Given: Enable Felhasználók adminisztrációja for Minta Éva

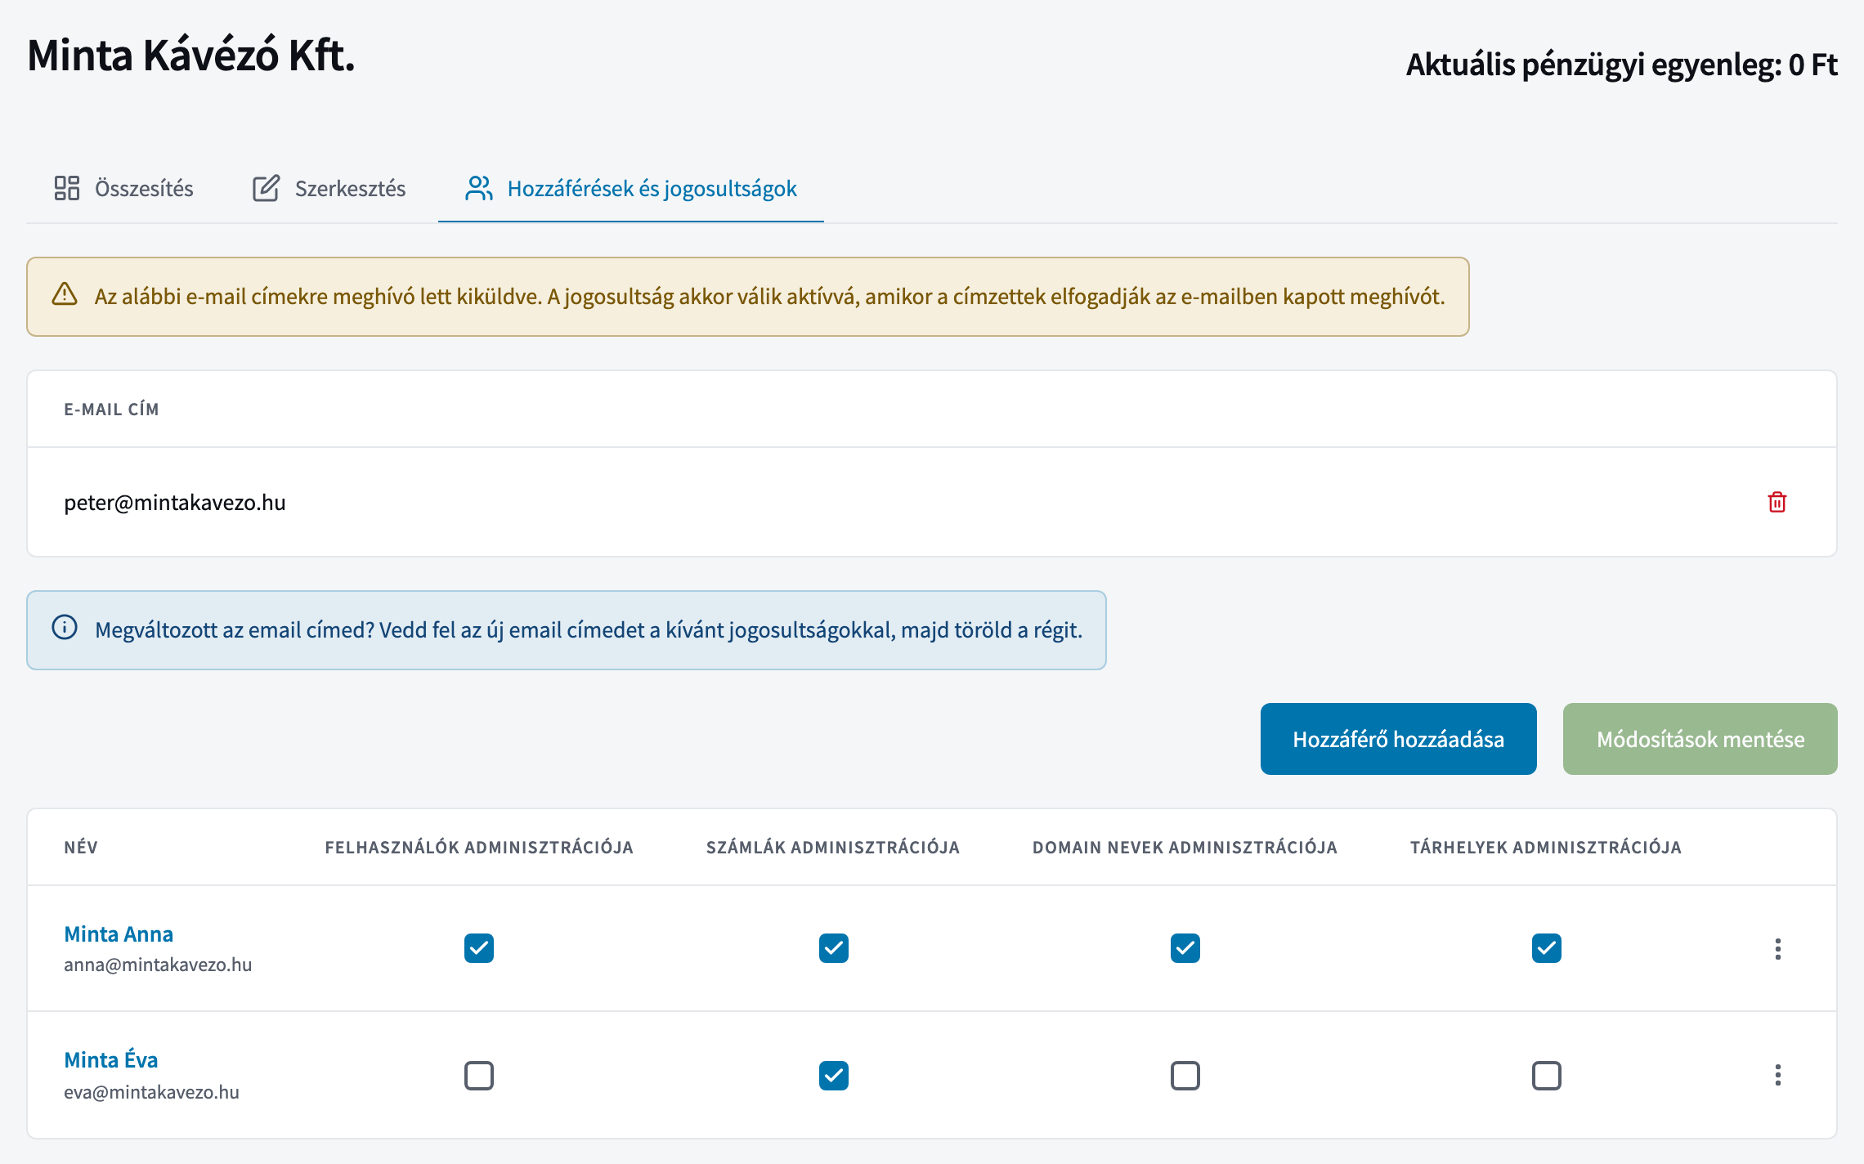Looking at the screenshot, I should click(x=479, y=1076).
